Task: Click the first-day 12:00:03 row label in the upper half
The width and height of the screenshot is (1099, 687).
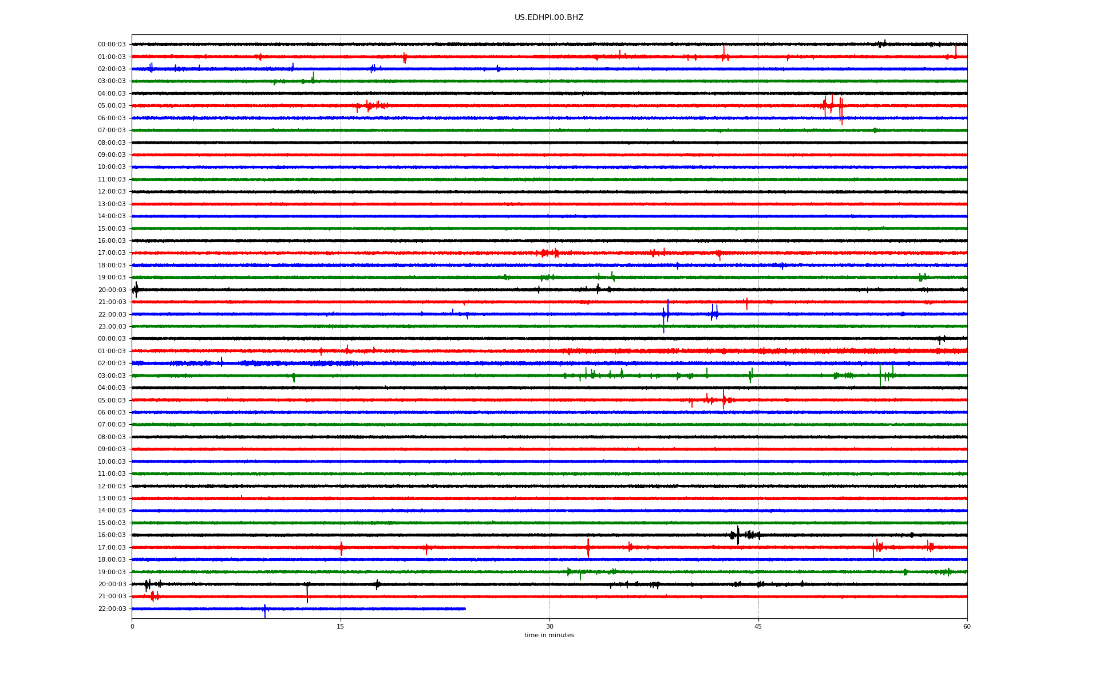Action: click(x=112, y=191)
